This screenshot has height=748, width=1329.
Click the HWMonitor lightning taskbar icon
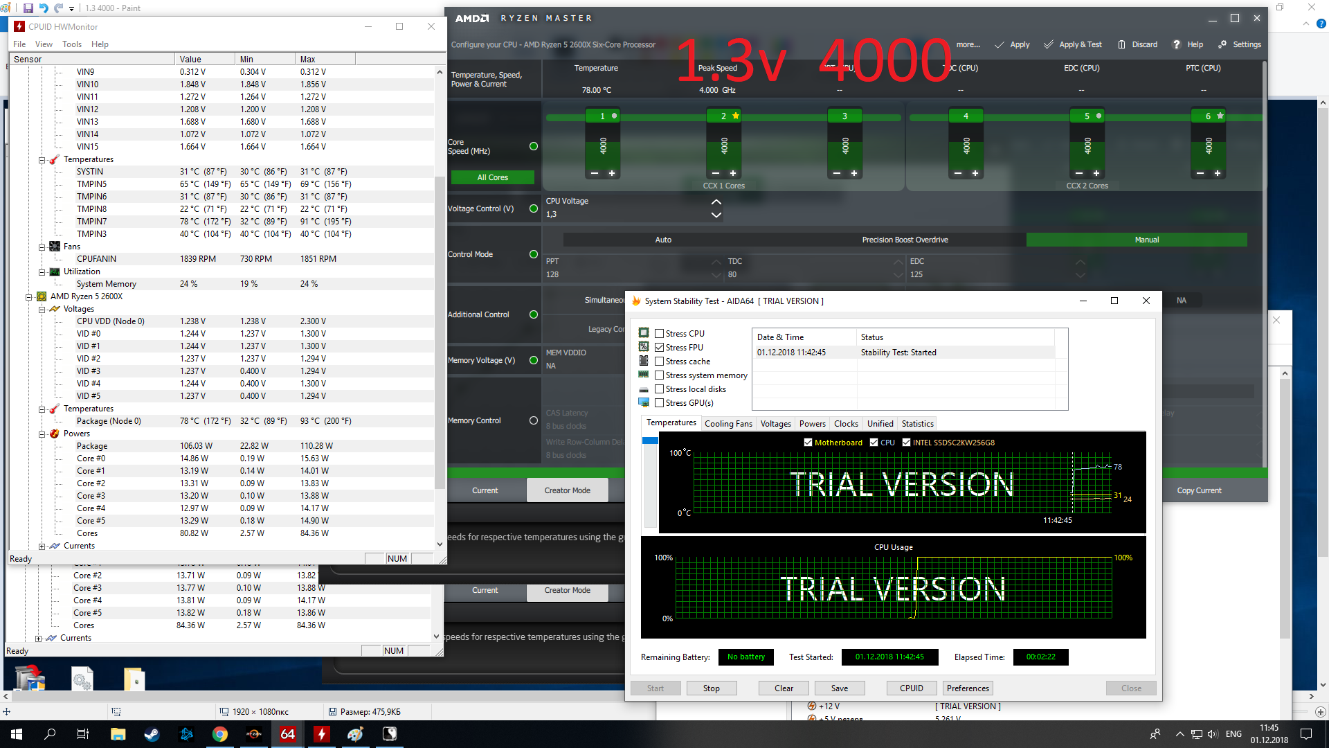(x=321, y=734)
